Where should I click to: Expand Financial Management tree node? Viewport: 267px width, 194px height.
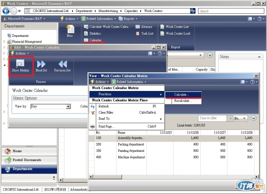pos(4,41)
